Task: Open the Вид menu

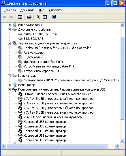Action: 42,10
